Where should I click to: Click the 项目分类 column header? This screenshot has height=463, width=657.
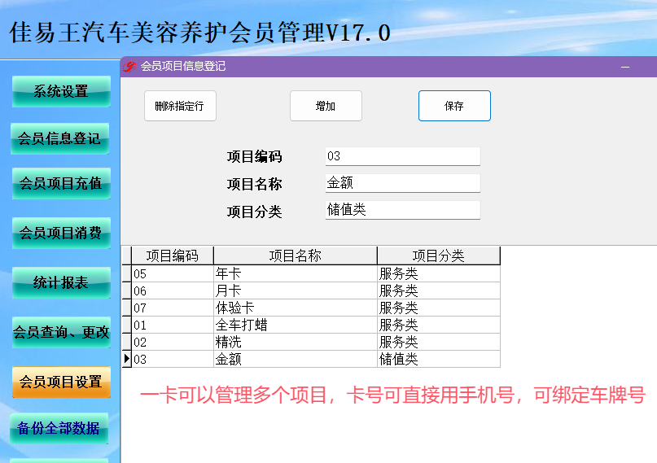click(x=439, y=256)
